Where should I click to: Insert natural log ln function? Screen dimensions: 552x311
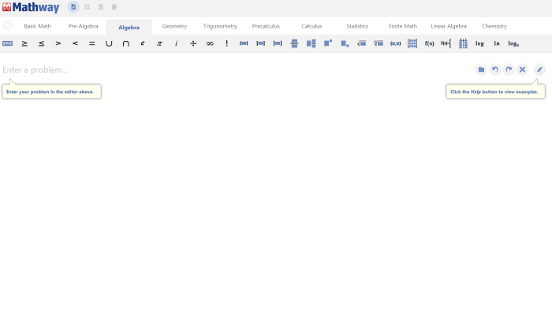pyautogui.click(x=497, y=43)
